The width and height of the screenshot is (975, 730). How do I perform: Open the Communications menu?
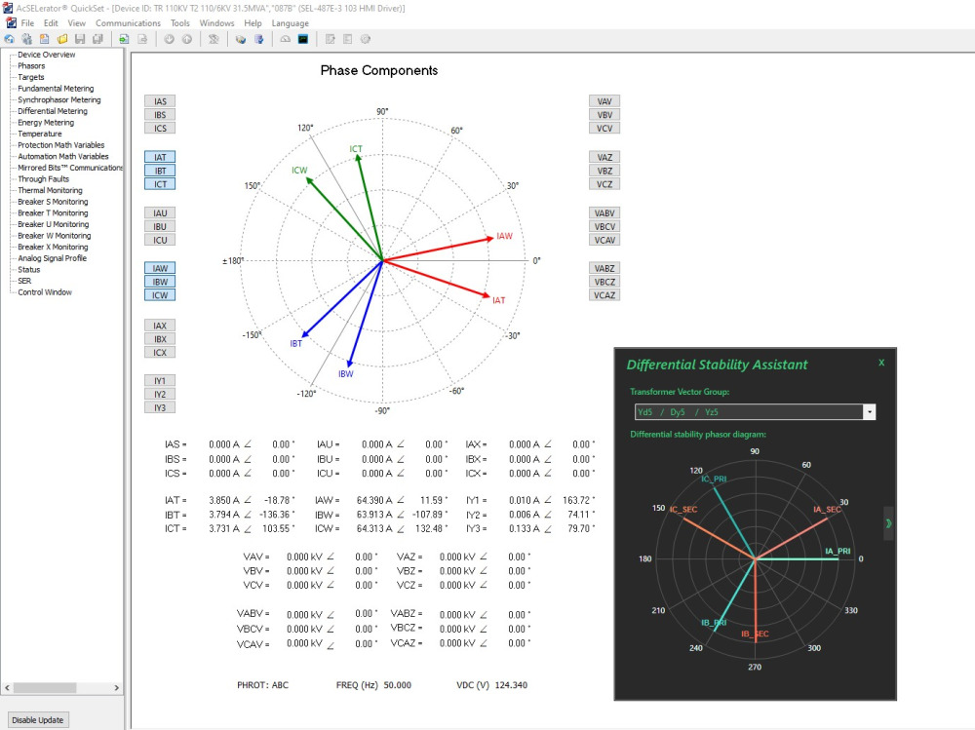point(129,22)
